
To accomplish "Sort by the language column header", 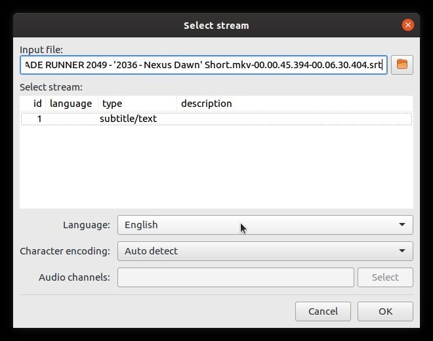I will 72,104.
